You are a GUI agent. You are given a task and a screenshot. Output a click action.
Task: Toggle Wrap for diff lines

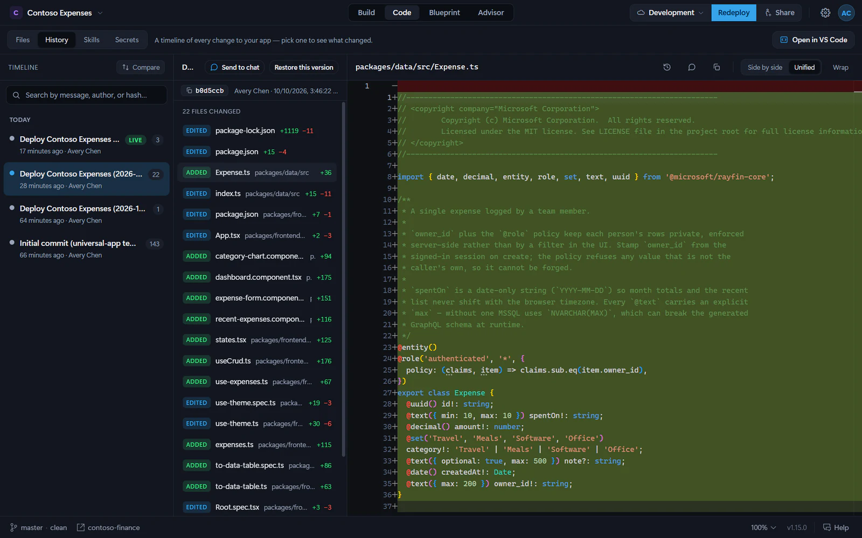click(840, 67)
